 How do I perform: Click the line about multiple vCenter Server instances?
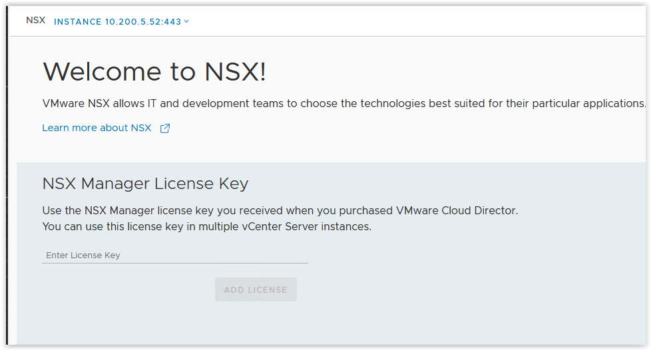click(x=207, y=227)
